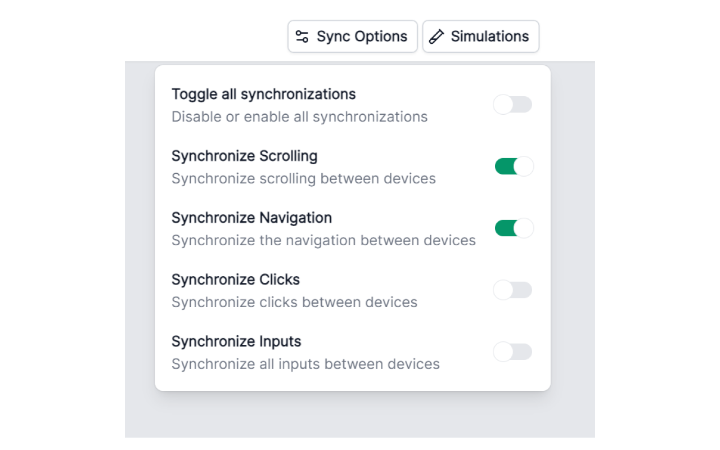
Task: Click the Synchronize Scrolling label
Action: click(245, 156)
